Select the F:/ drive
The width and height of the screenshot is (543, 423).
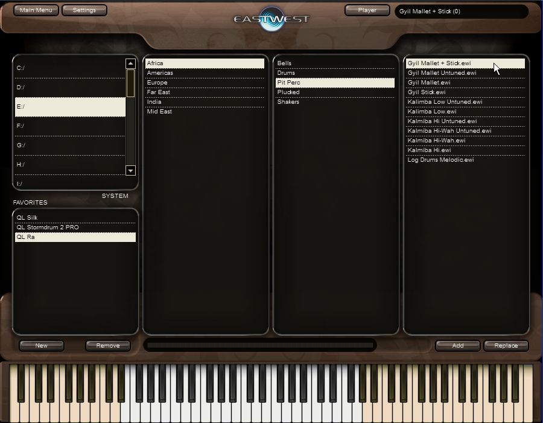[70, 126]
